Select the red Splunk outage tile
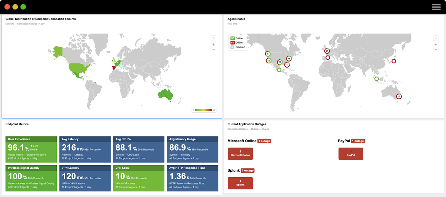Screen dimensions: 446x197 tap(240, 183)
